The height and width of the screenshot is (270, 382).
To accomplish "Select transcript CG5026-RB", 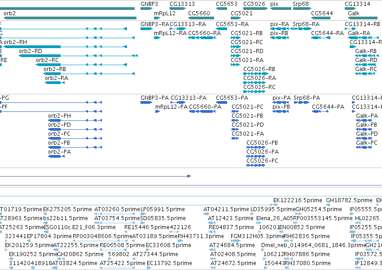I will tap(259, 69).
